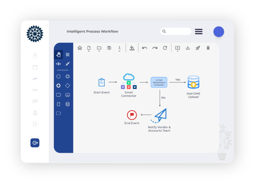Click the download arrow icon
Viewport: 257px width, 186px height.
point(188,48)
